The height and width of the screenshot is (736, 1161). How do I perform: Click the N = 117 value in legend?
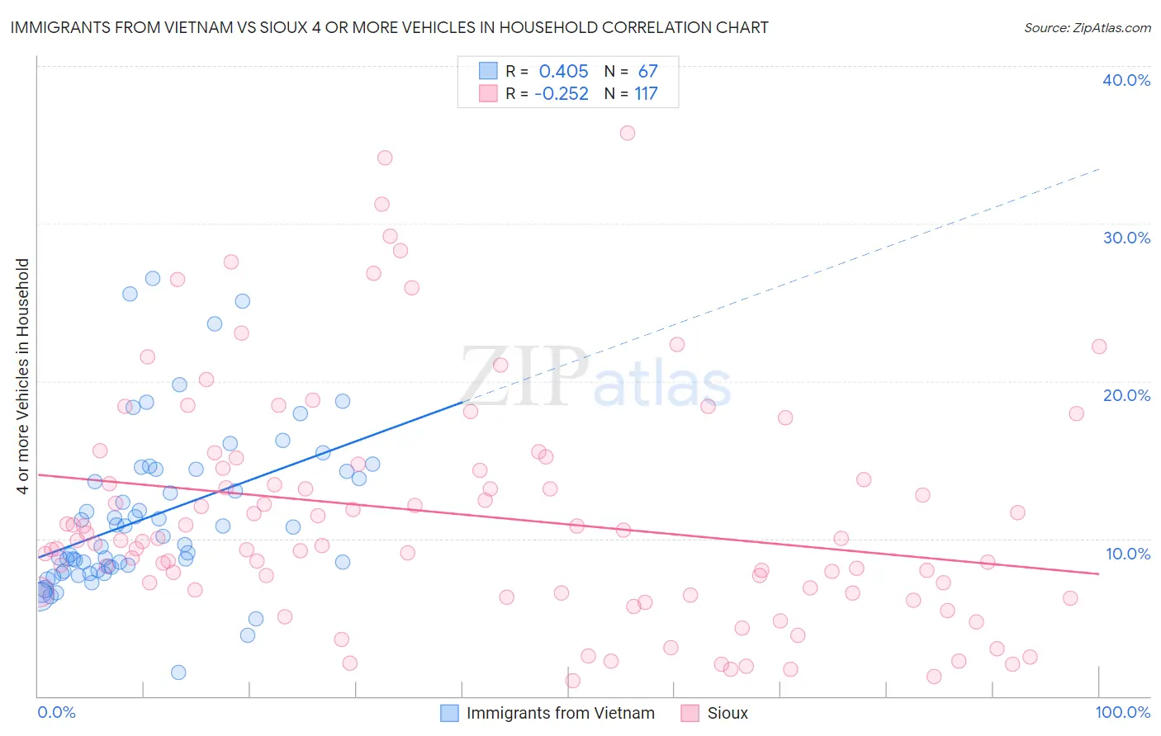click(x=631, y=93)
